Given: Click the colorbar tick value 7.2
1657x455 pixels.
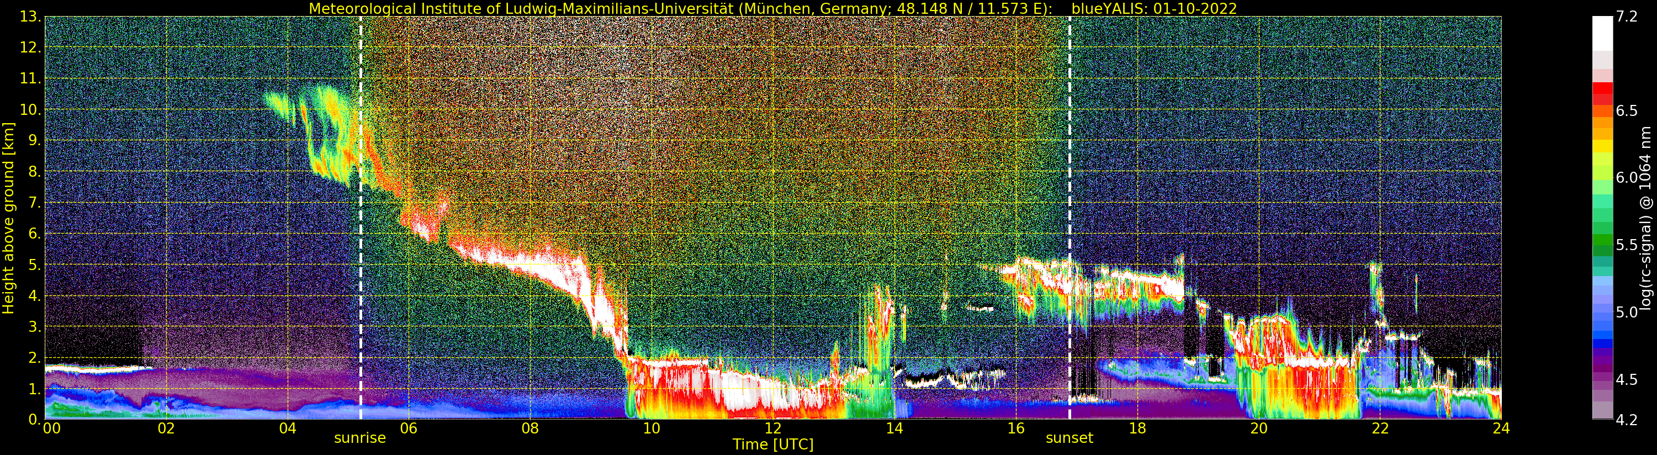Looking at the screenshot, I should 1627,17.
